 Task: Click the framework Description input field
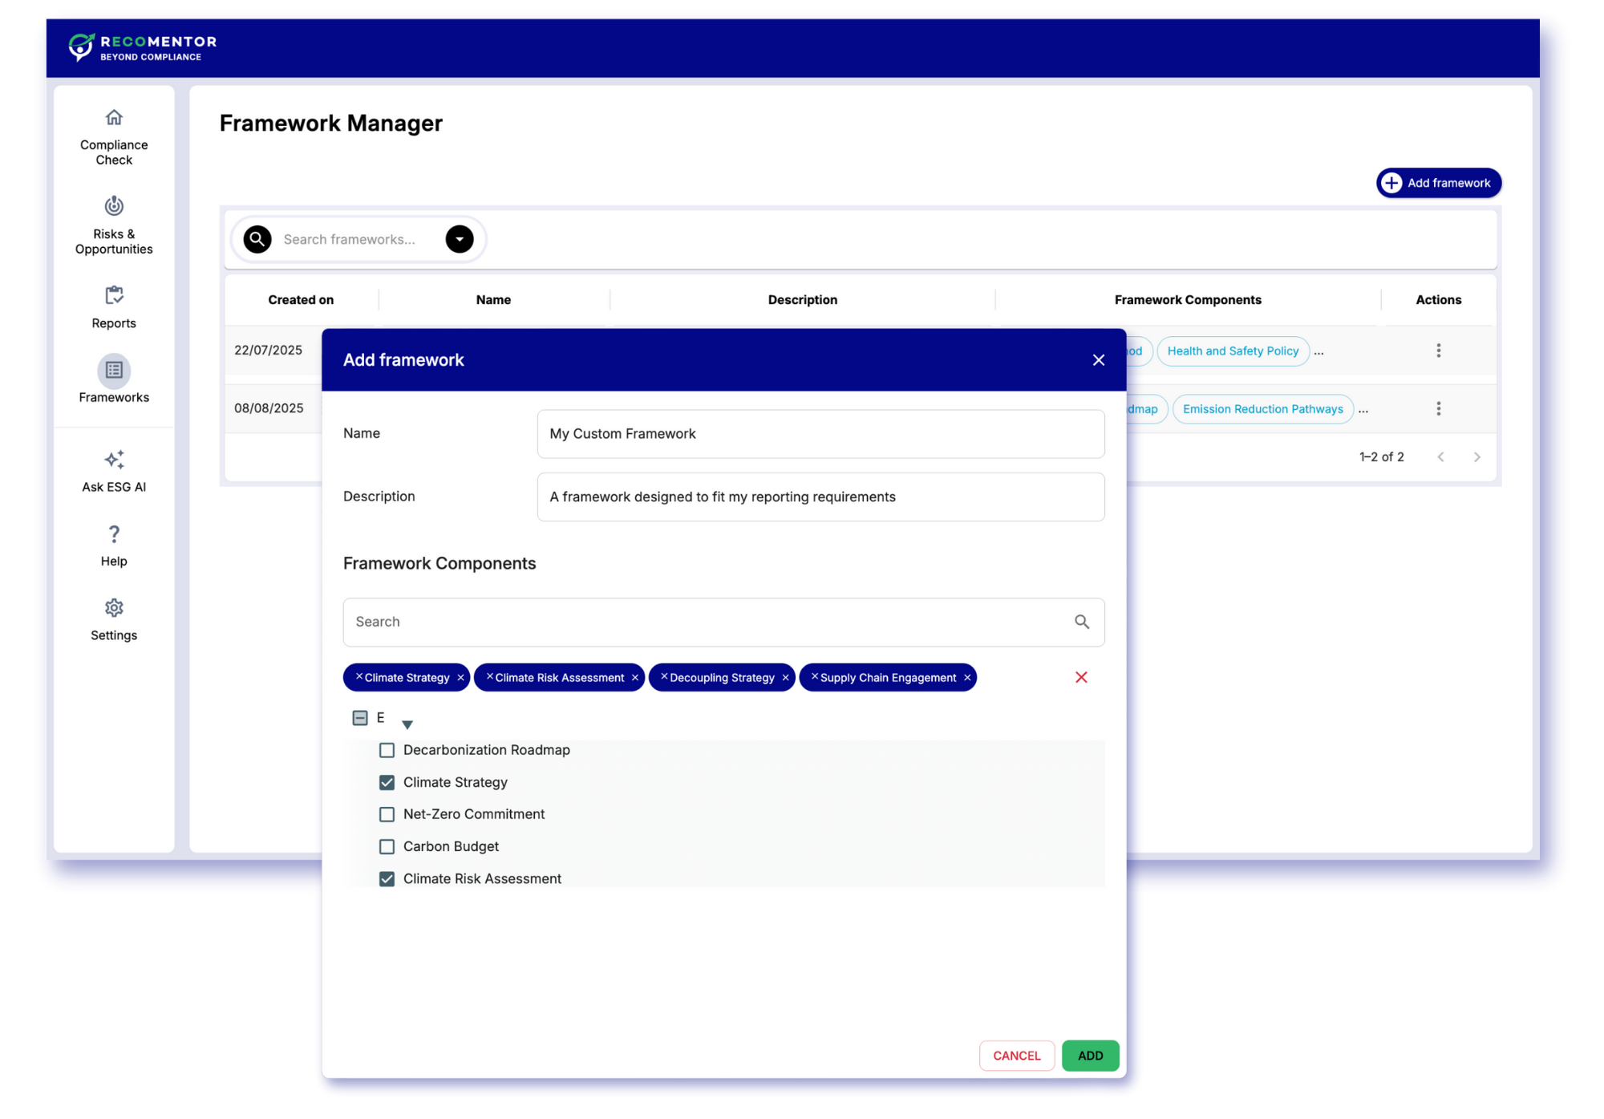(x=820, y=497)
